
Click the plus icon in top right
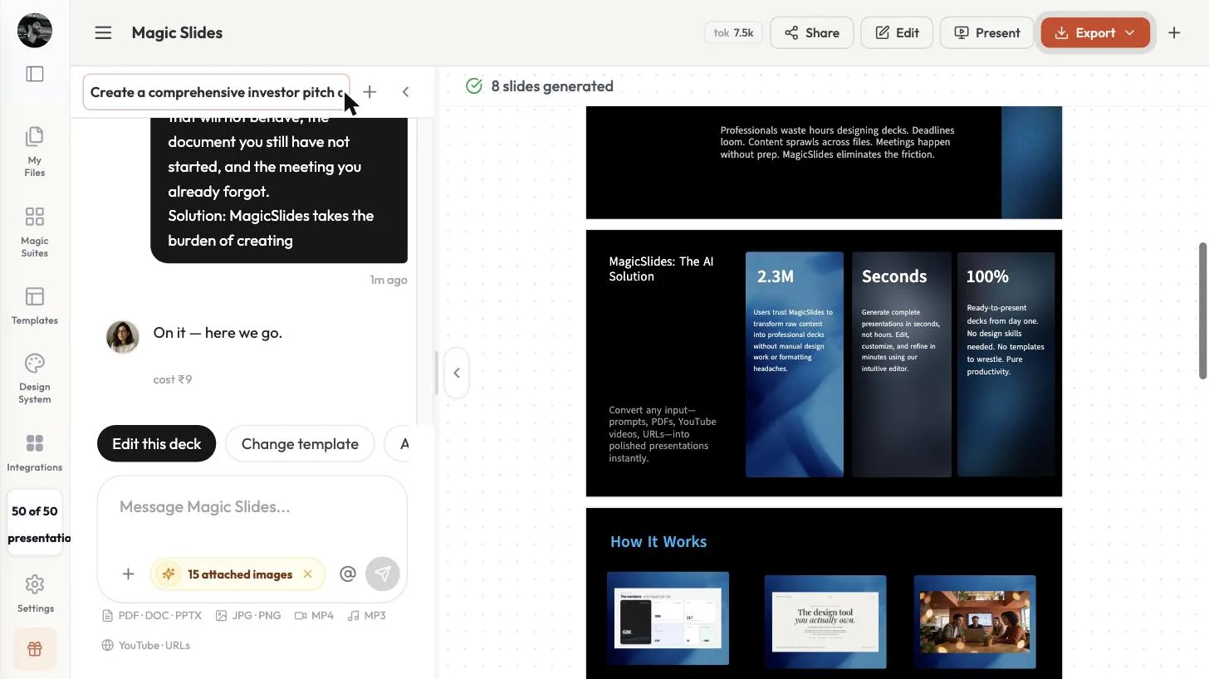(1174, 33)
